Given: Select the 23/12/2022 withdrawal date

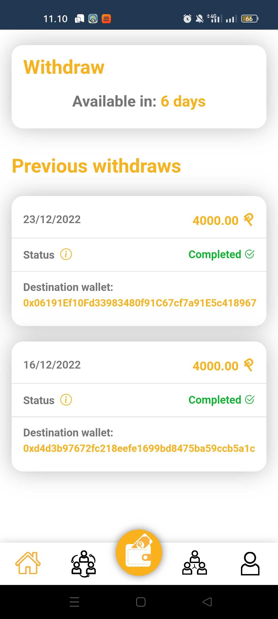Looking at the screenshot, I should pyautogui.click(x=52, y=219).
